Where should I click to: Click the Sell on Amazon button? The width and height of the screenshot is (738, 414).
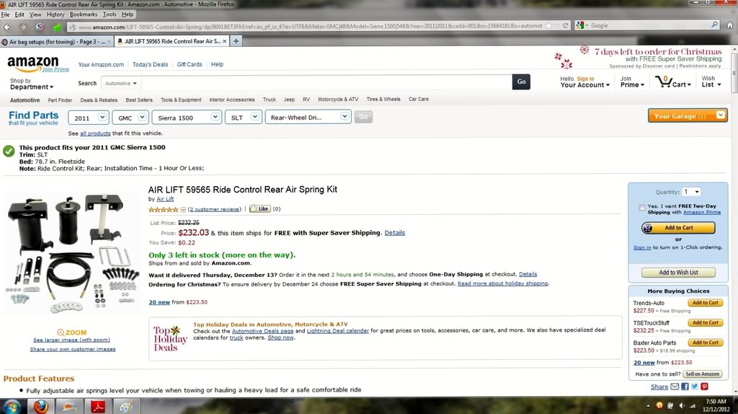pyautogui.click(x=702, y=374)
